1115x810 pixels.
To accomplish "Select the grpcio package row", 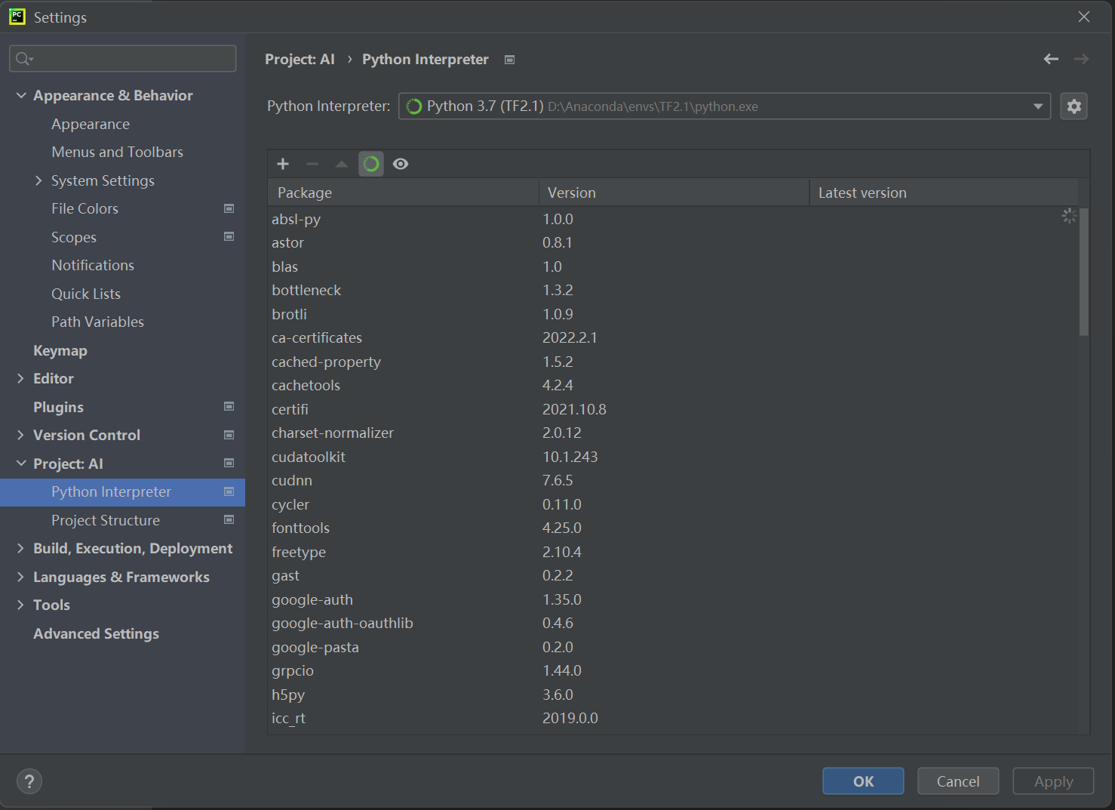I will tap(673, 670).
